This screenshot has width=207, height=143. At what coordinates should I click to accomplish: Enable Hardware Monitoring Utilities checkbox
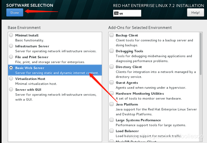point(112,93)
